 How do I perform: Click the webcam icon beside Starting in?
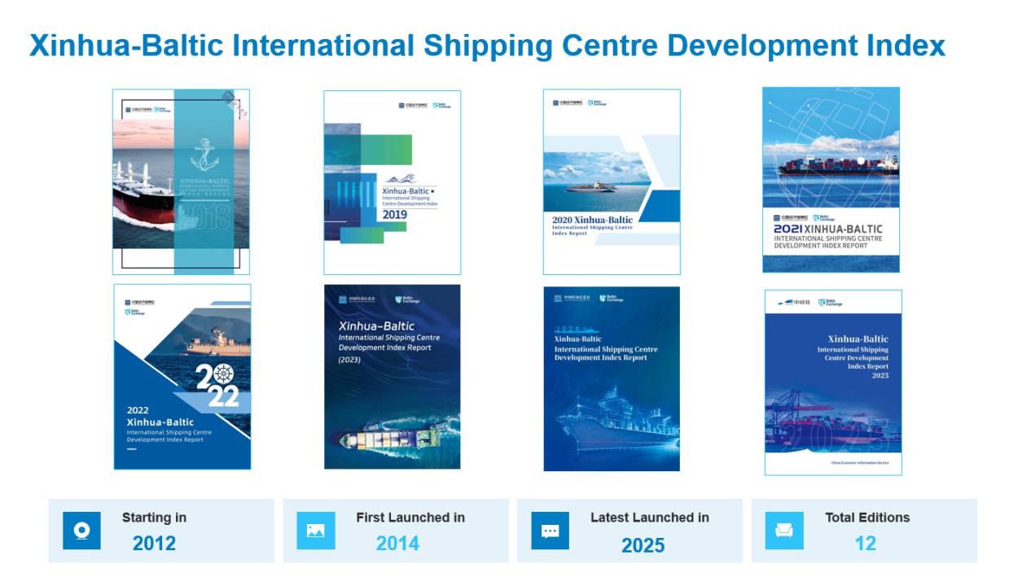click(x=81, y=531)
